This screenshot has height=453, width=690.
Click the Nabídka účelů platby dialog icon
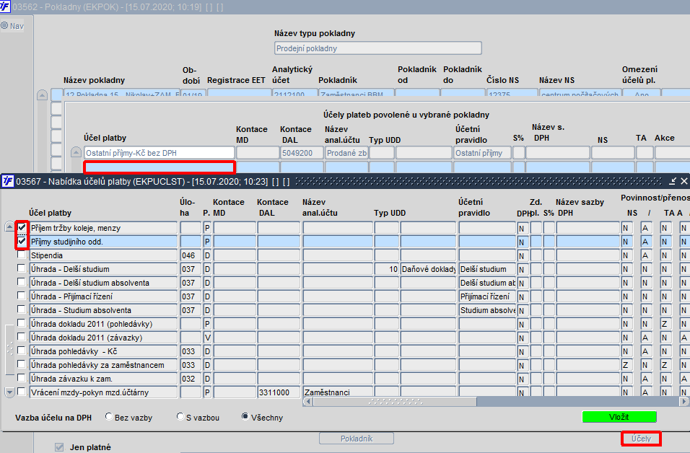(7, 181)
